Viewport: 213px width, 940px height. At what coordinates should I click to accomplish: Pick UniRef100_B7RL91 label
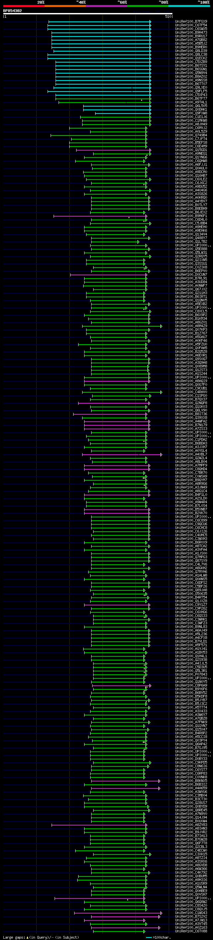click(x=191, y=278)
